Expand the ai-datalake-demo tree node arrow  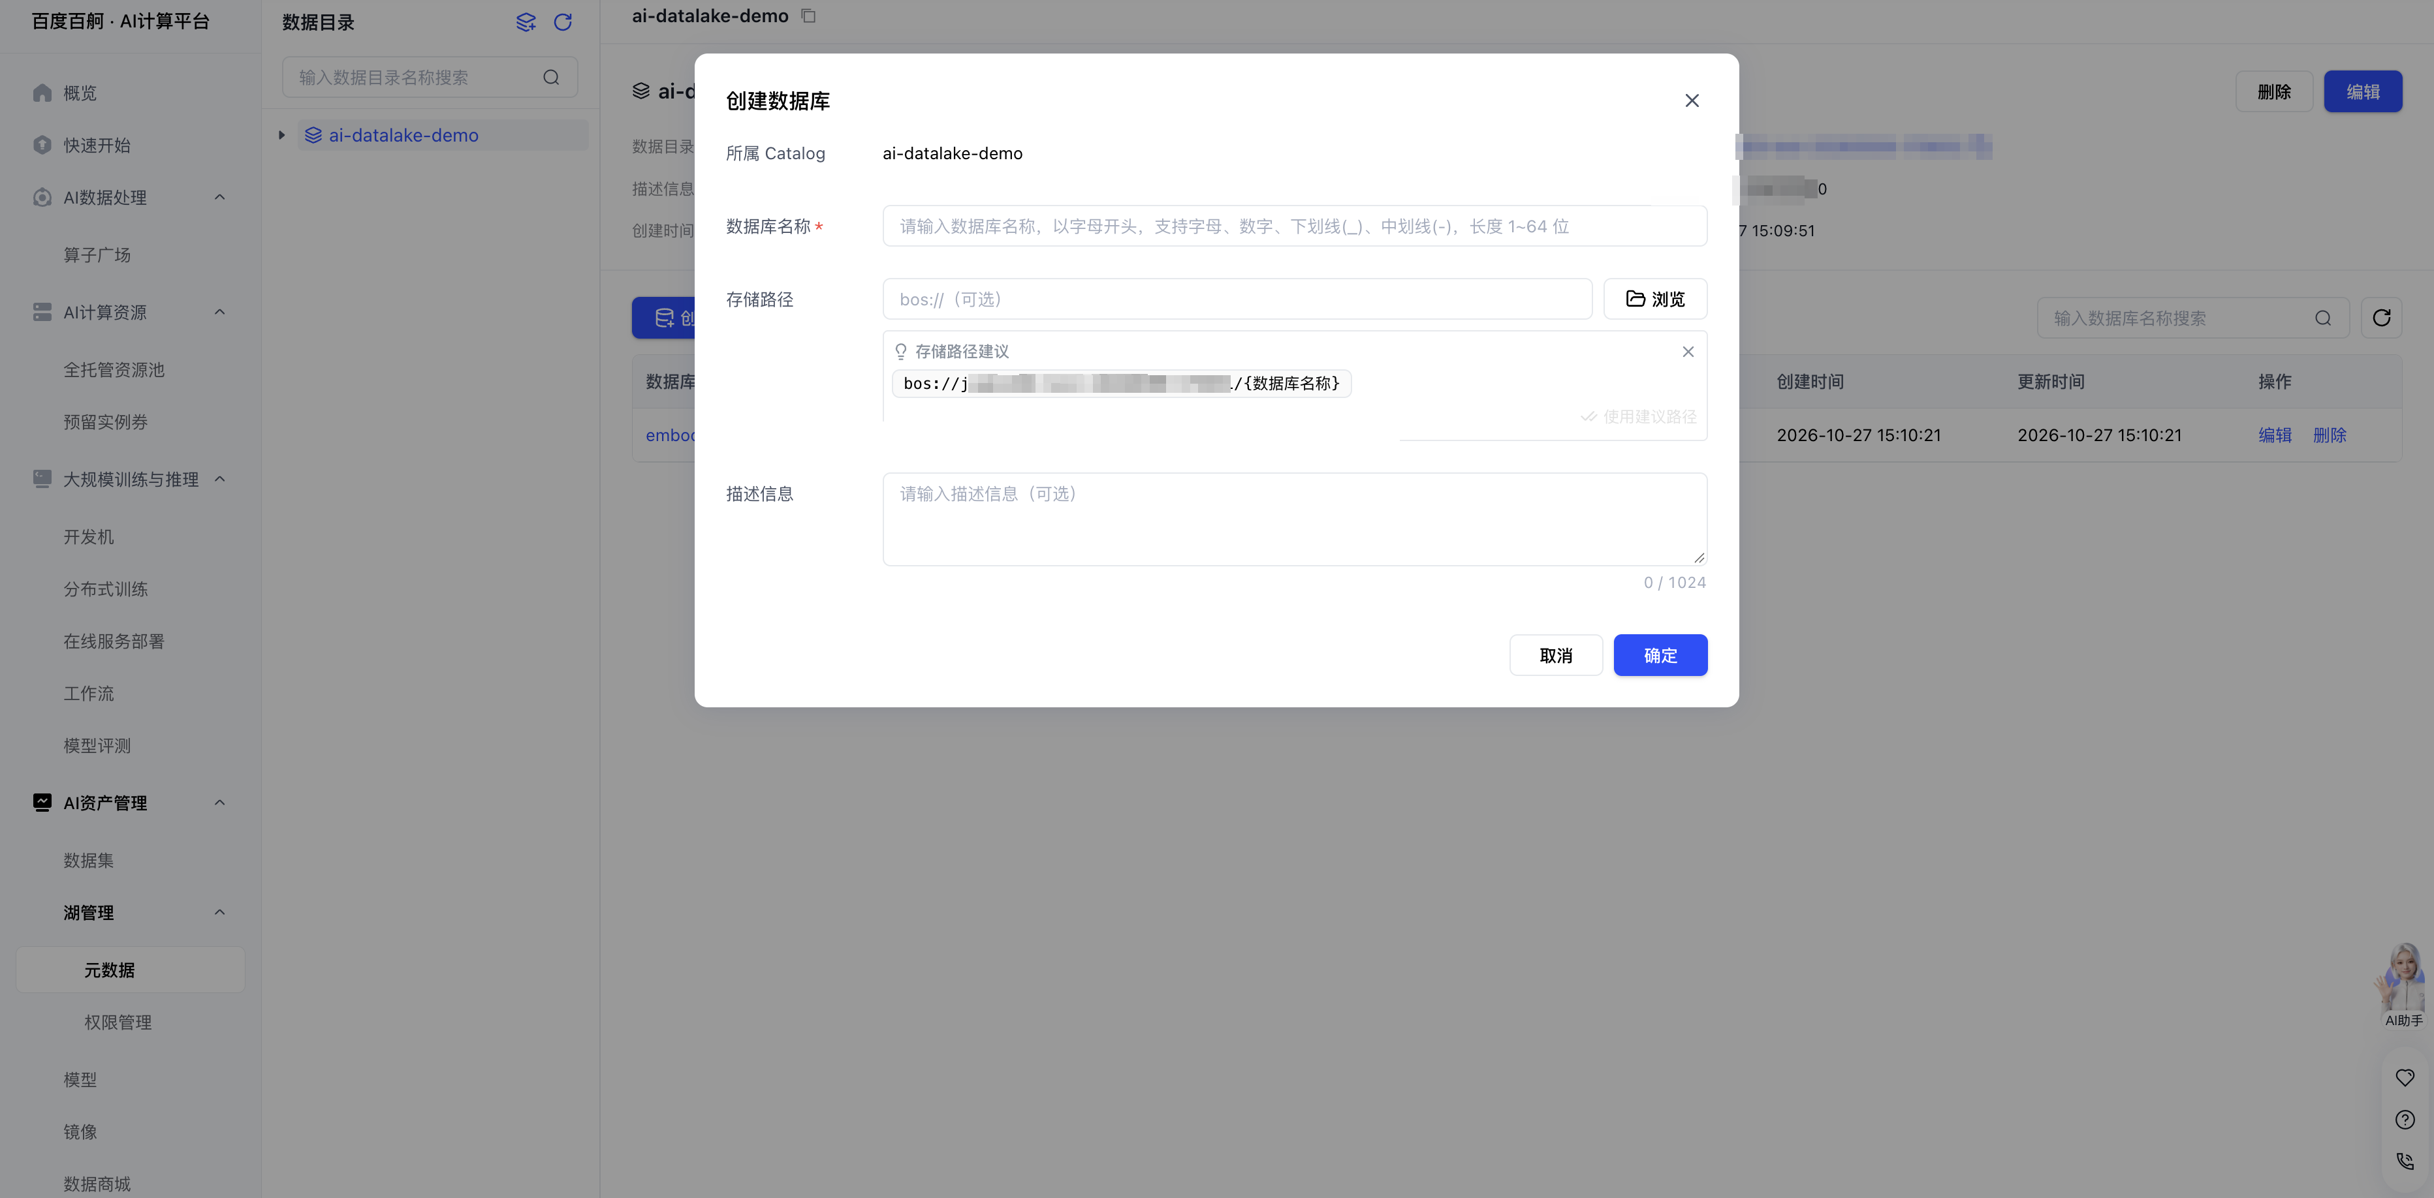pyautogui.click(x=281, y=135)
